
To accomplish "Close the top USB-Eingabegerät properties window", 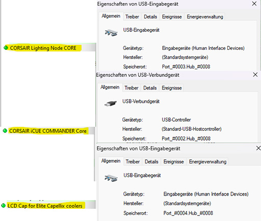I will 254,4.
